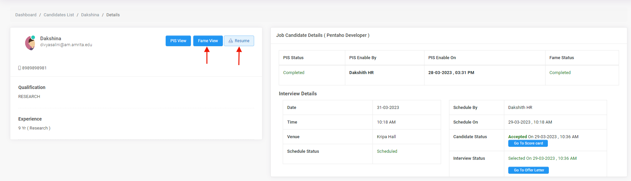Click the Job Candidate Details heading
This screenshot has width=631, height=181.
[x=323, y=35]
